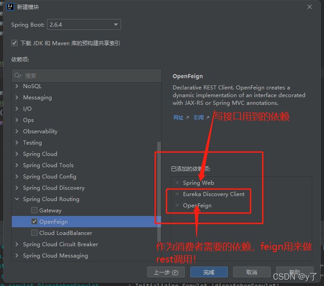
Task: Open the Spring Boot version dropdown
Action: click(x=84, y=25)
